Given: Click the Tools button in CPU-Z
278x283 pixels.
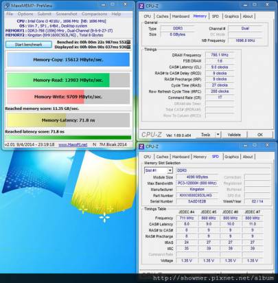Looking at the screenshot, I should pos(205,135).
